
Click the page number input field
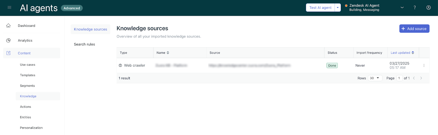pyautogui.click(x=399, y=78)
